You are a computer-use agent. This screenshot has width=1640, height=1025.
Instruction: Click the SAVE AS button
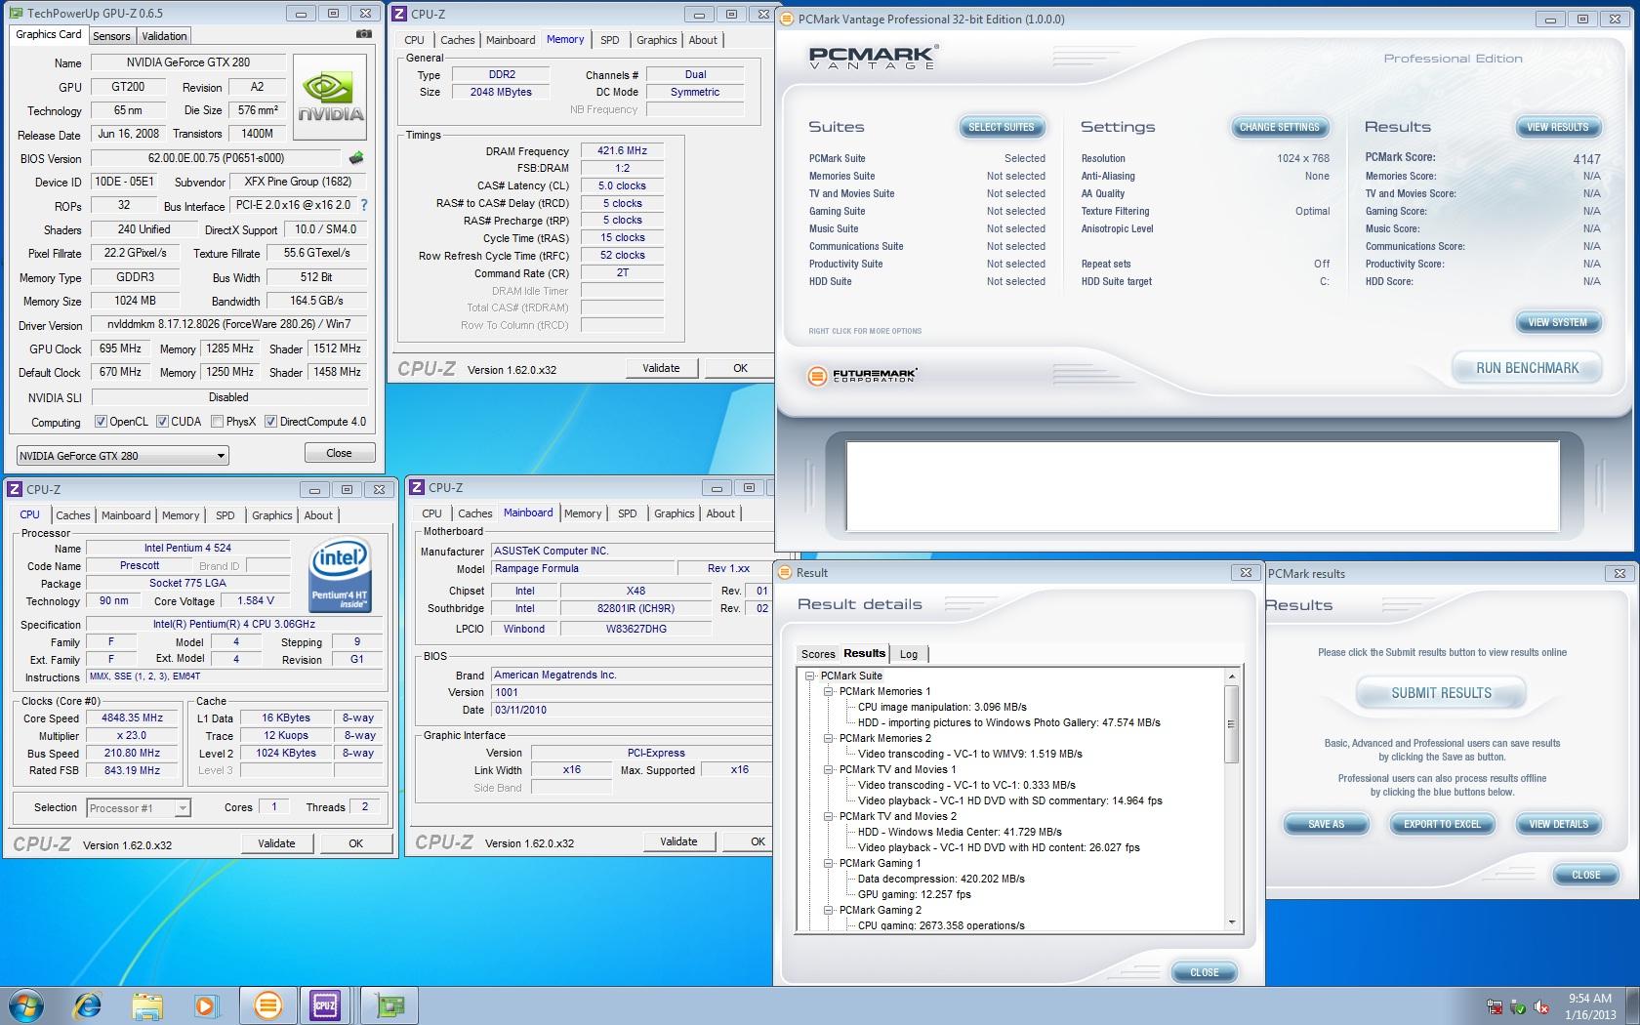tap(1326, 824)
